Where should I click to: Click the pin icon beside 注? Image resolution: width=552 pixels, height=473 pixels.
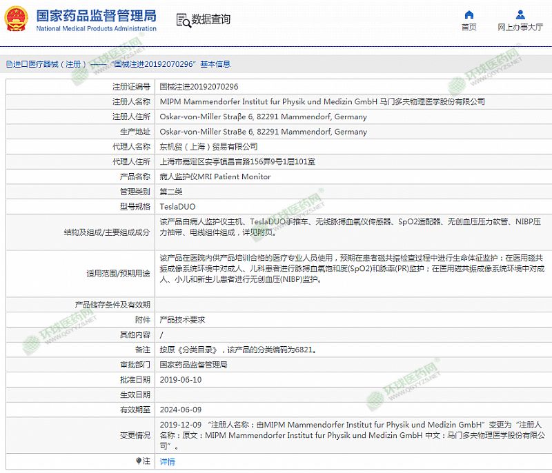(139, 461)
